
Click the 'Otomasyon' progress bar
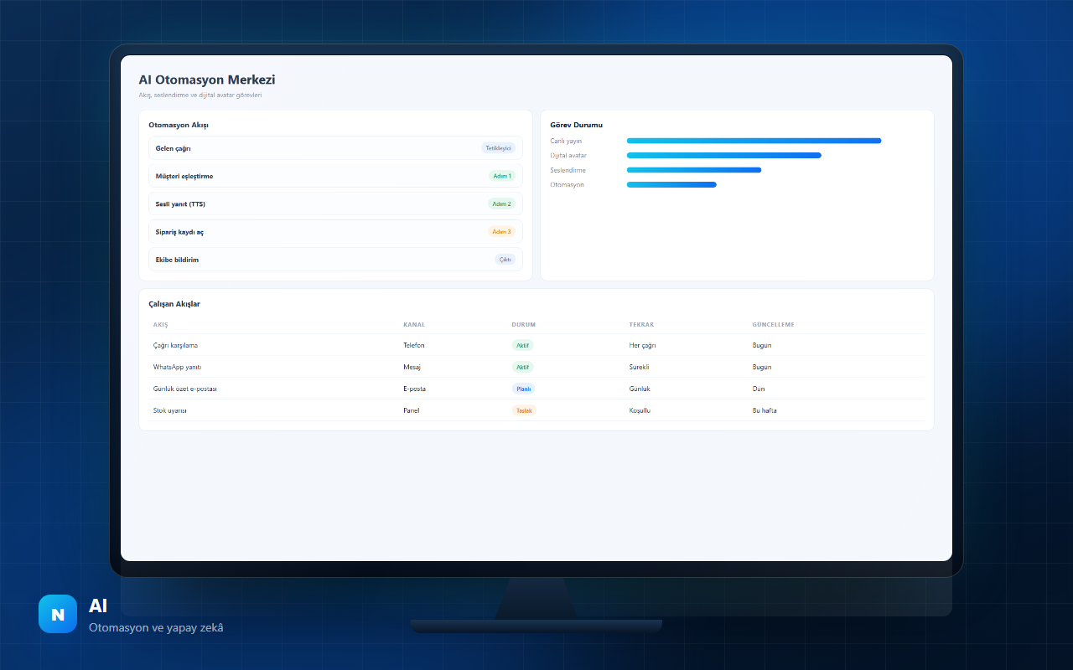click(x=671, y=184)
